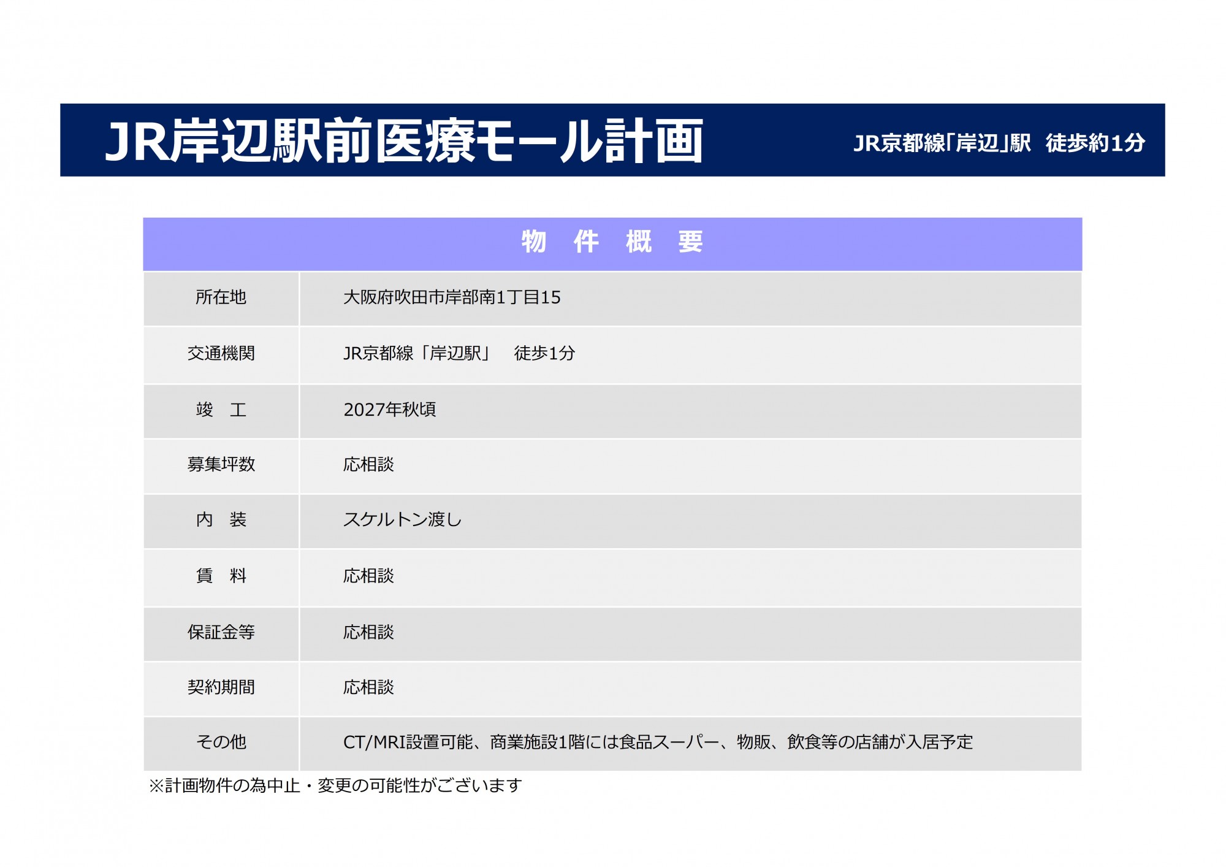Select the 賃料 label cell

[221, 576]
